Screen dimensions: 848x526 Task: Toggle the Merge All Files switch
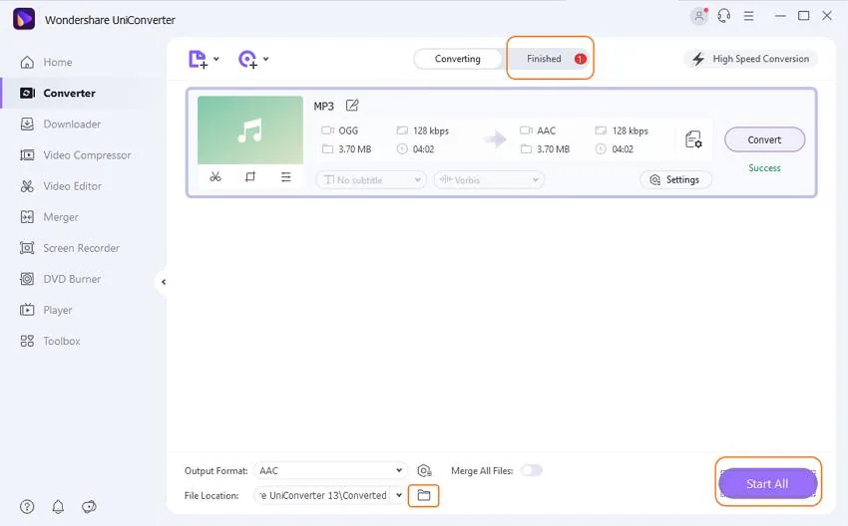(532, 471)
